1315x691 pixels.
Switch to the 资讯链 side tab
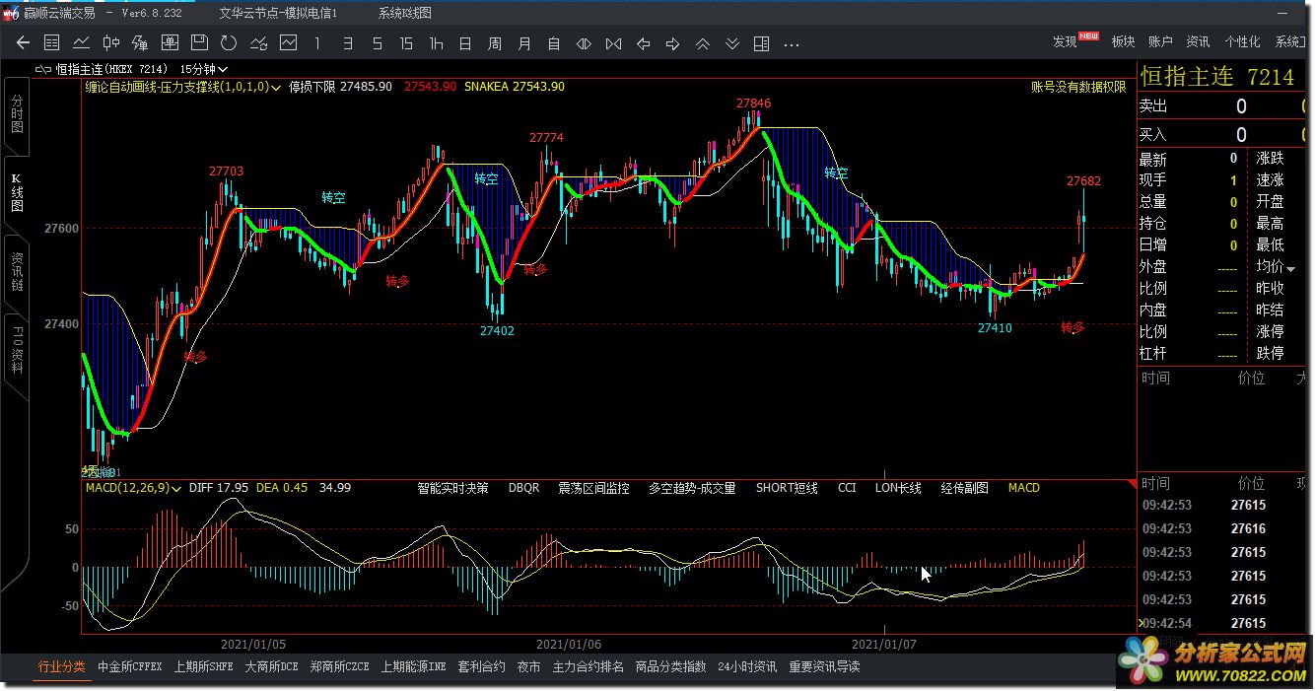[17, 271]
